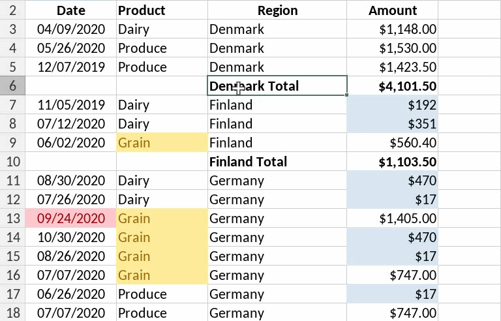Viewport: 501px width, 321px height.
Task: Select row 13 header
Action: (x=12, y=219)
